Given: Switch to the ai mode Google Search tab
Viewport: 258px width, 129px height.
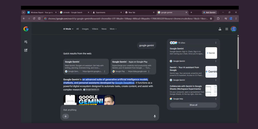Looking at the screenshot, I should tap(75, 12).
